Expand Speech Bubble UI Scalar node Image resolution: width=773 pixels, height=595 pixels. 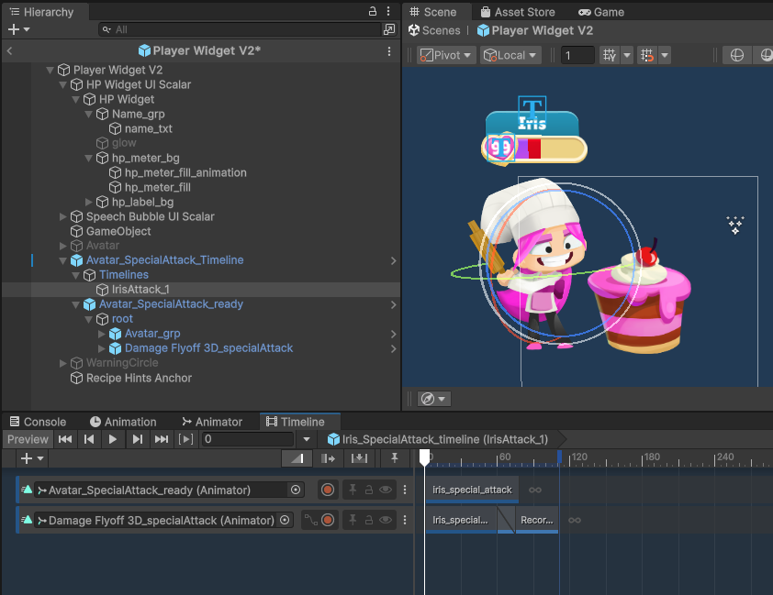[62, 216]
